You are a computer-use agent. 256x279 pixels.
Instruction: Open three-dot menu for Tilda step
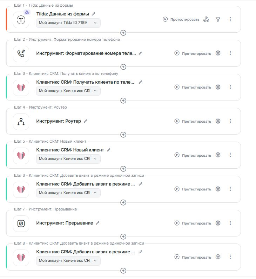pyautogui.click(x=230, y=19)
